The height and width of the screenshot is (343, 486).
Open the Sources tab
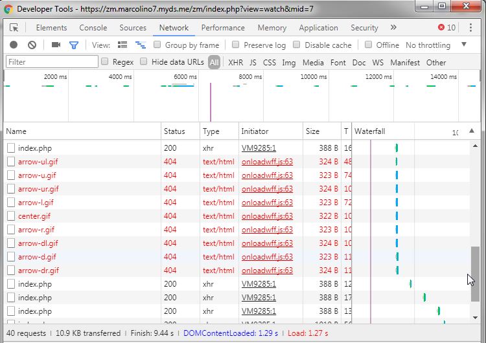click(x=133, y=28)
